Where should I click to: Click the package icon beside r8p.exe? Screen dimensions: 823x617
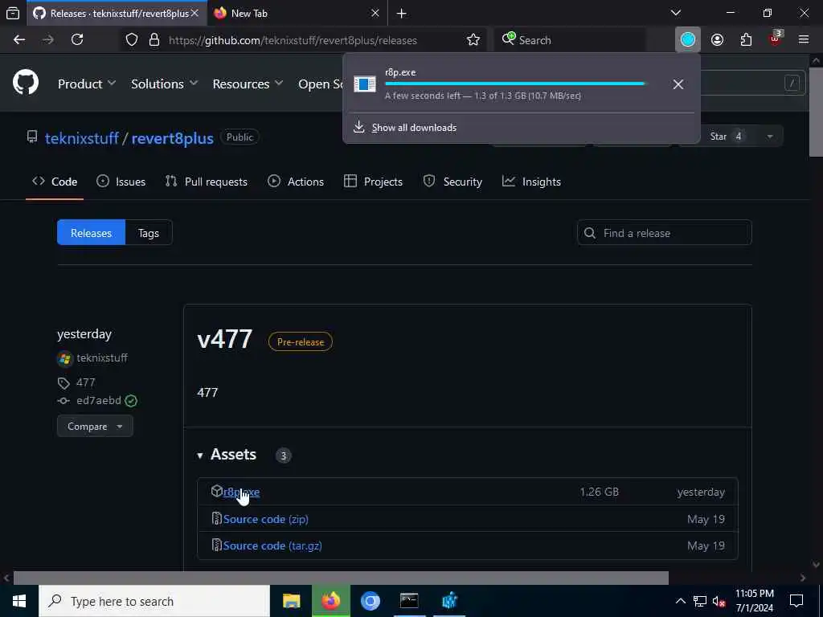pyautogui.click(x=217, y=491)
